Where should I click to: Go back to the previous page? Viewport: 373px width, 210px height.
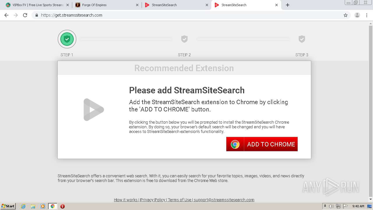pyautogui.click(x=6, y=15)
